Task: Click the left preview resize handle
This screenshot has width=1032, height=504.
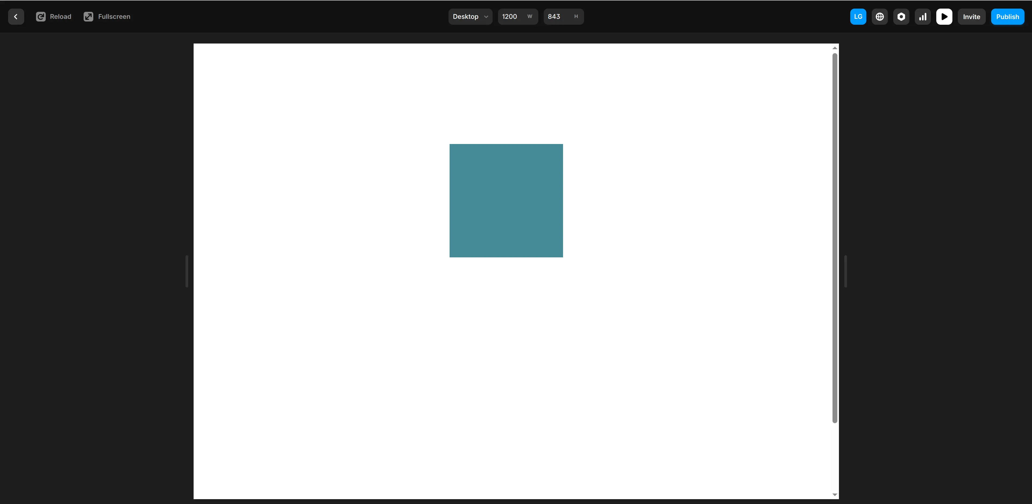Action: tap(187, 271)
